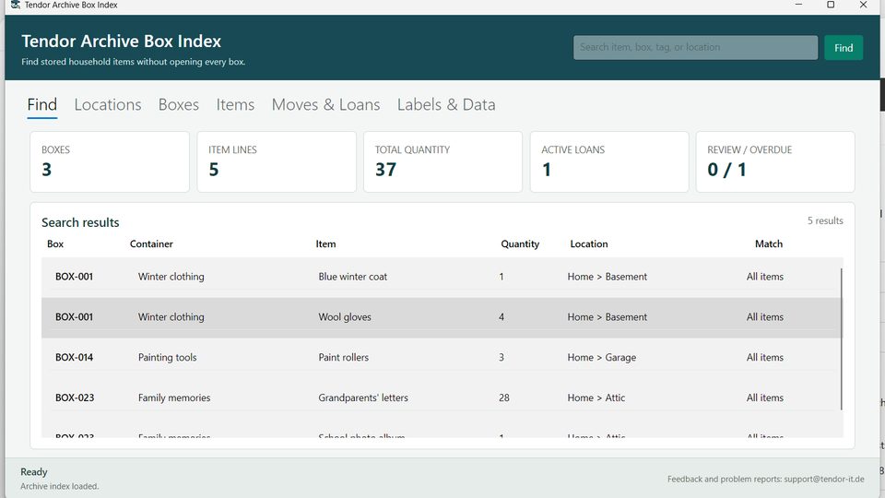Minimize the Tendor Archive Box Index window
885x498 pixels.
click(798, 5)
